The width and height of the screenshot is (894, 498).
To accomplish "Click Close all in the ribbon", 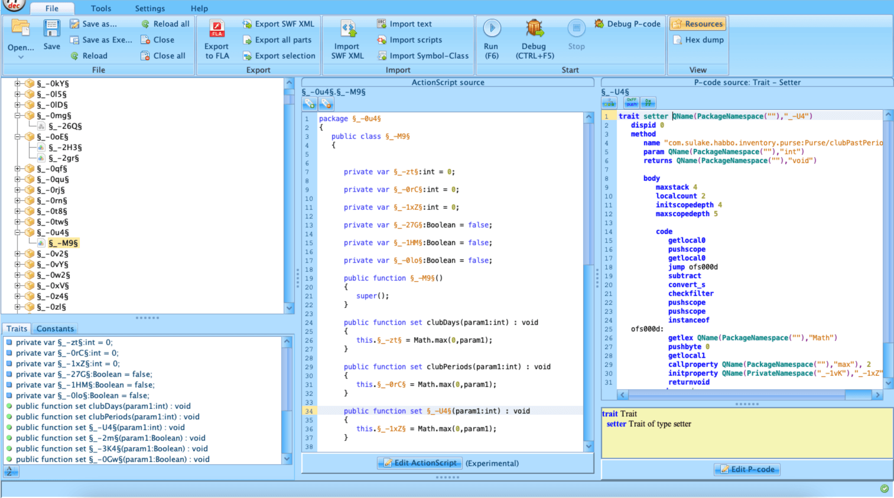I will tap(162, 56).
